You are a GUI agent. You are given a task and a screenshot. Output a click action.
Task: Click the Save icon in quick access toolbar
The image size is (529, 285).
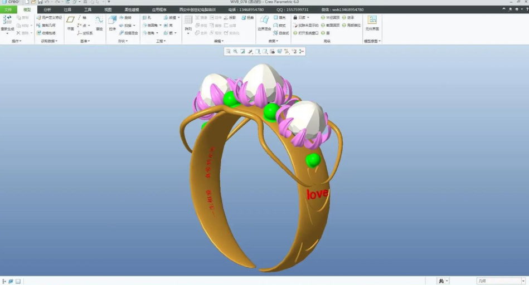tap(40, 2)
